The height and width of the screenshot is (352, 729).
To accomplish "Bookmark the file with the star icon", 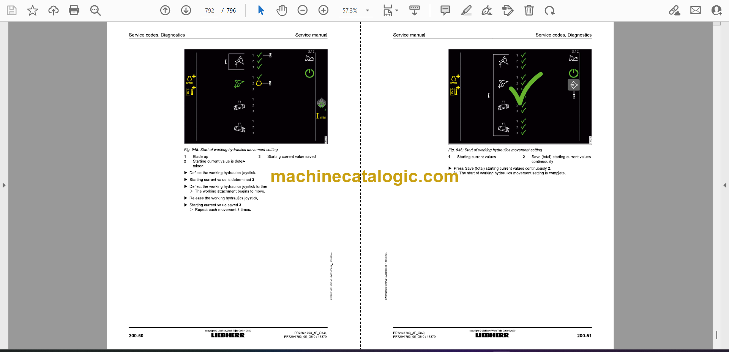I will (33, 10).
